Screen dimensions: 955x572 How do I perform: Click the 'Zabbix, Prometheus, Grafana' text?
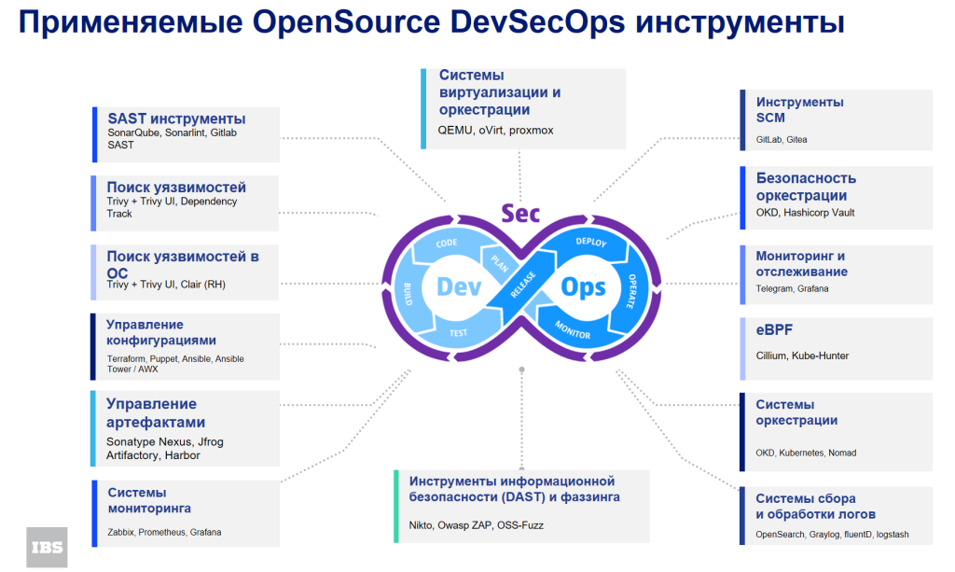[x=164, y=532]
